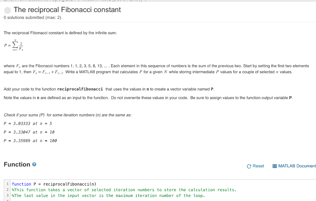Click line number 2 in the editor
Image resolution: width=316 pixels, height=201 pixels.
coord(7,190)
